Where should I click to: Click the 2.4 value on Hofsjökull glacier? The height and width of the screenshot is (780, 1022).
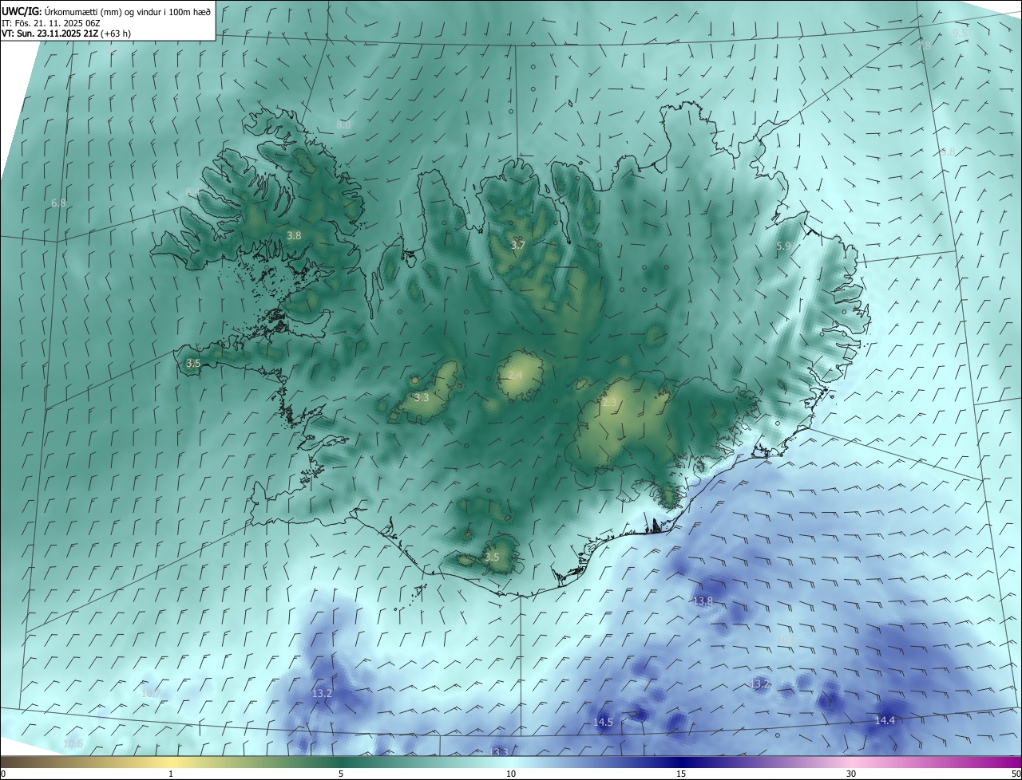(515, 375)
